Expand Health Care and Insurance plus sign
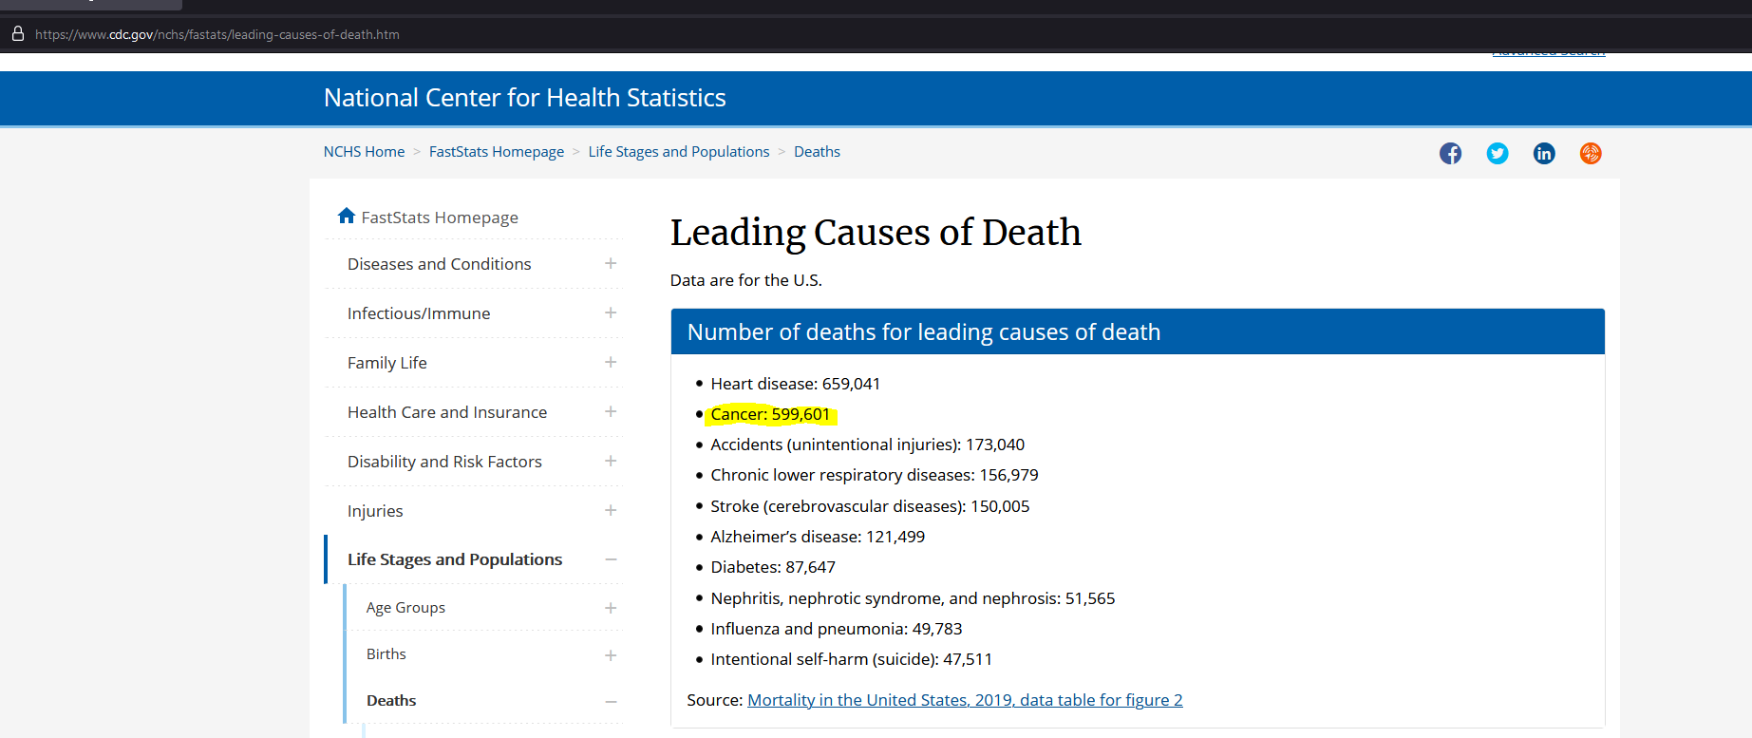1752x738 pixels. tap(611, 411)
